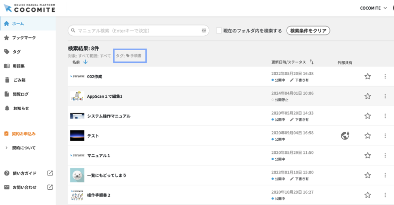This screenshot has width=394, height=205.
Task: Open the タグ sidebar item
Action: [x=16, y=52]
